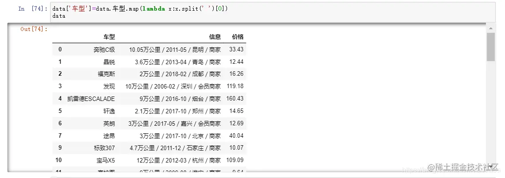Click the Out[74] output prompt area
Viewport: 505px width, 178px height.
click(x=34, y=29)
